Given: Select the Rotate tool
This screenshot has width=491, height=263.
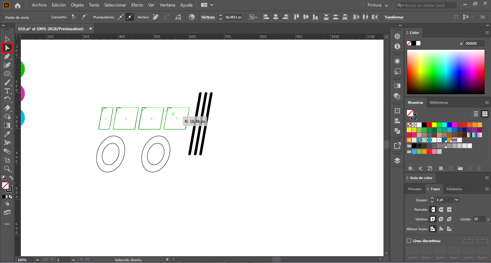Looking at the screenshot, I should tap(7, 99).
